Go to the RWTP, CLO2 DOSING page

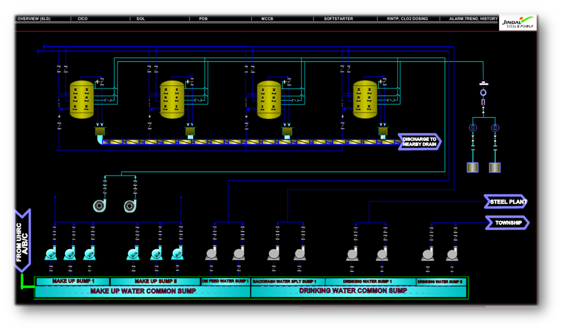pyautogui.click(x=407, y=19)
